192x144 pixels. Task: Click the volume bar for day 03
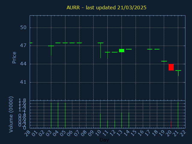tap(51, 115)
